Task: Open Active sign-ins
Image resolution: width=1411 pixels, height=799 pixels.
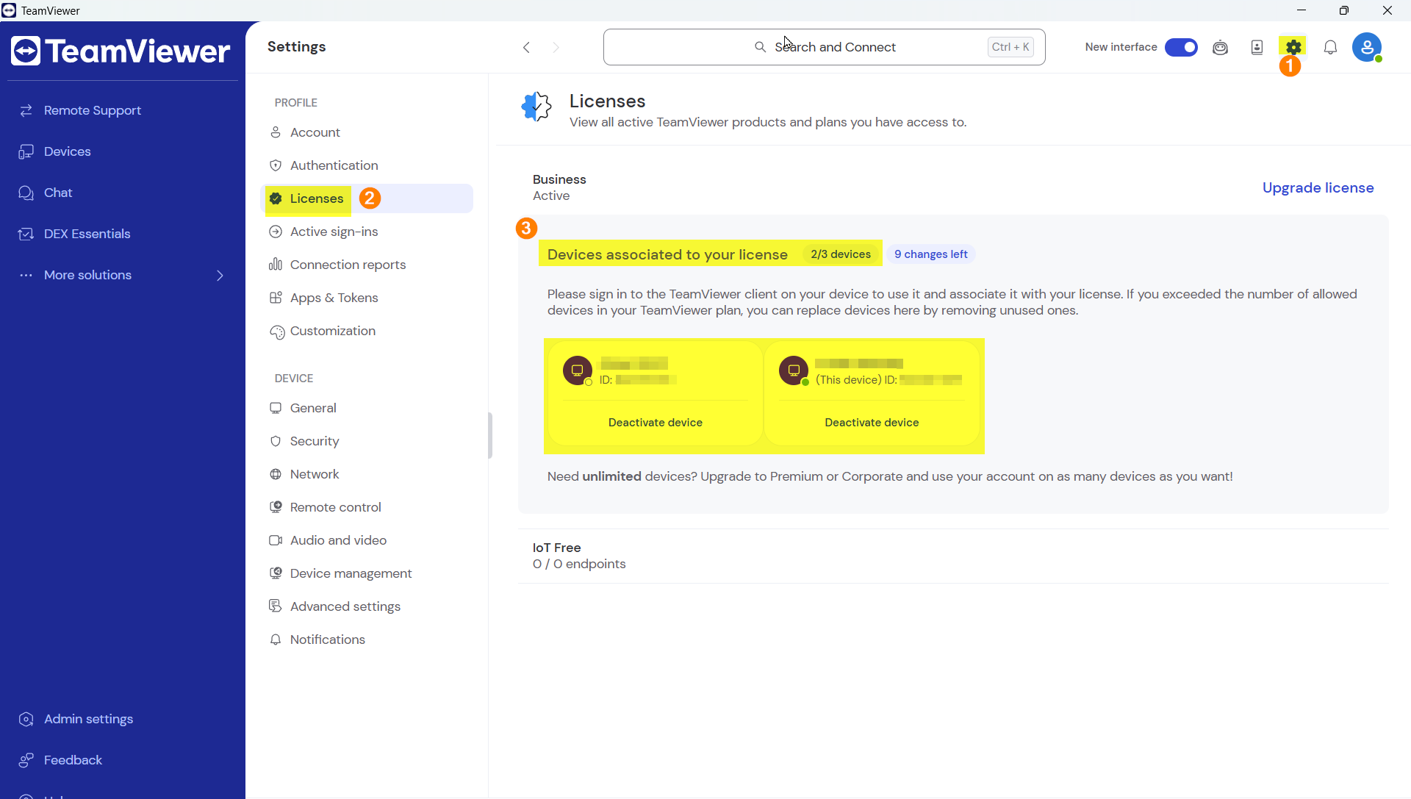Action: [367, 232]
